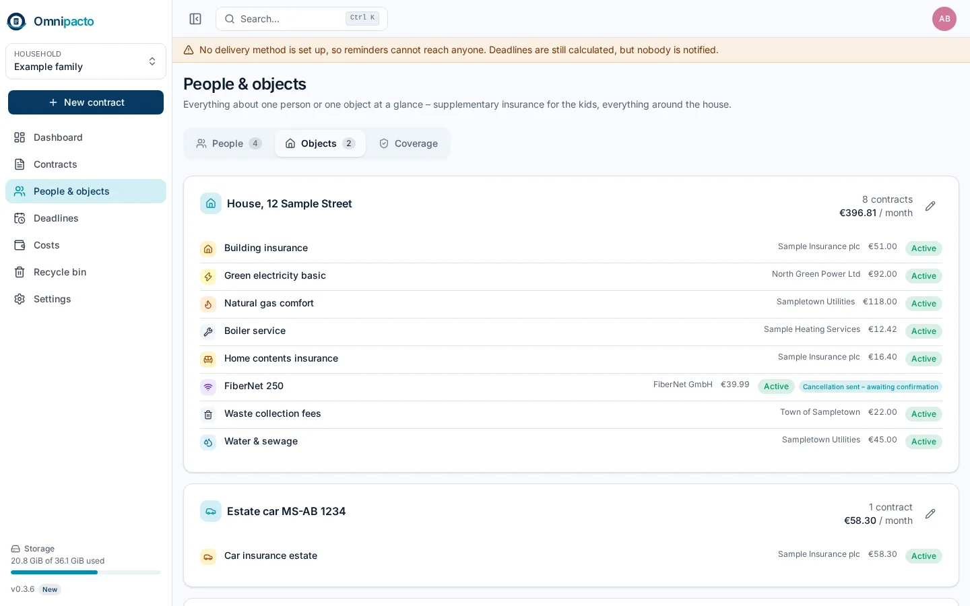970x606 pixels.
Task: Click the warning triangle in the banner
Action: tap(189, 50)
